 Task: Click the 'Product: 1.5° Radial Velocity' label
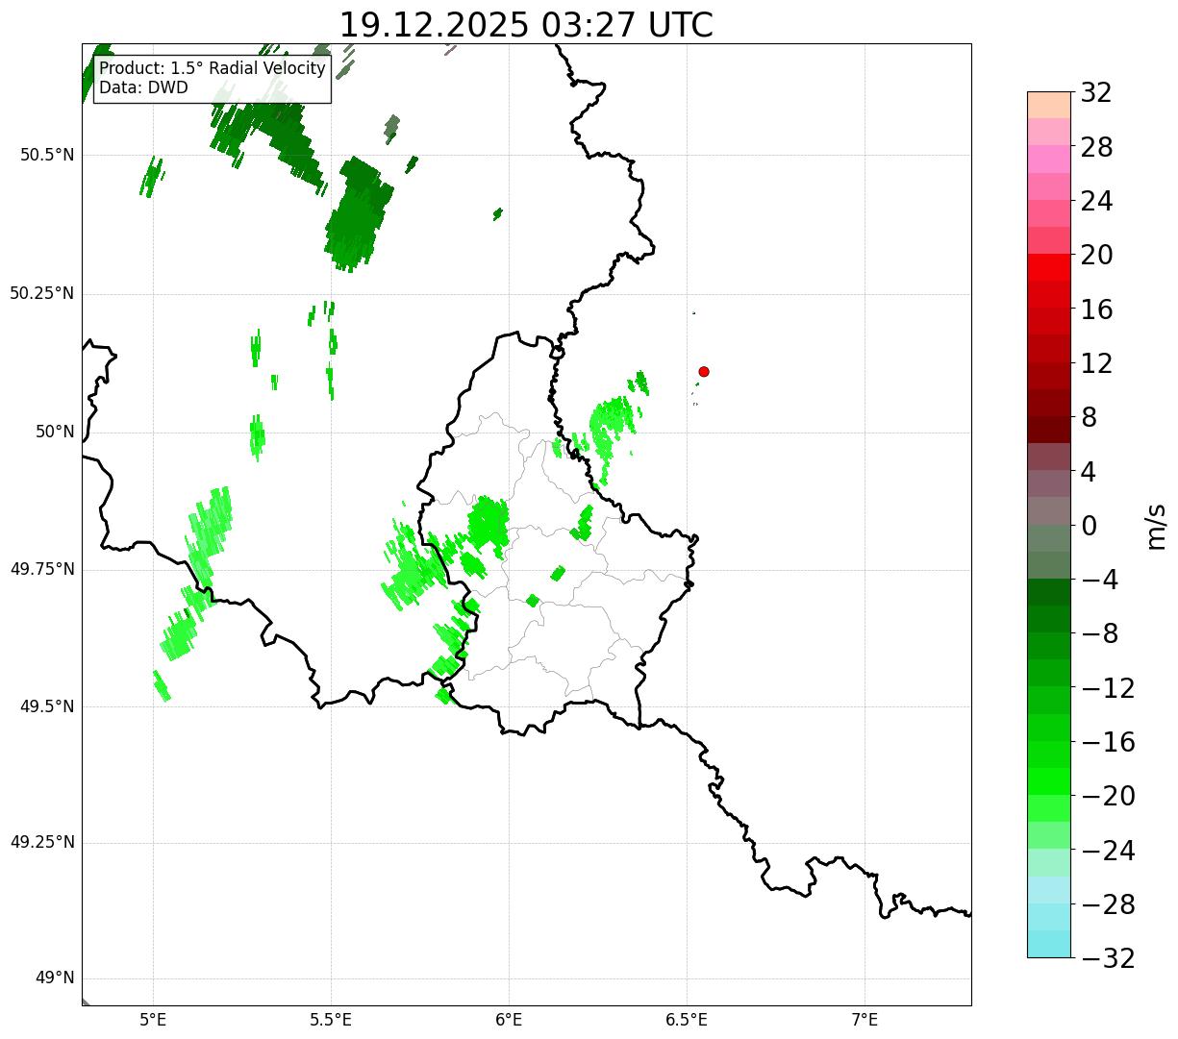click(213, 69)
